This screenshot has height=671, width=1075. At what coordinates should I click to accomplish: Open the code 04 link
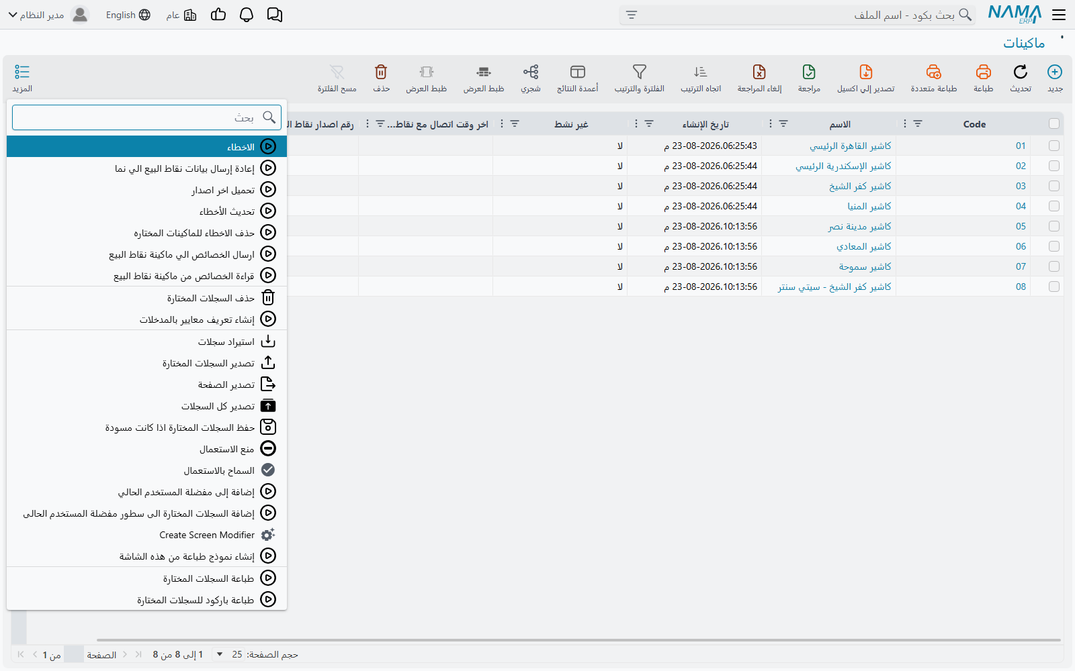pos(1021,206)
